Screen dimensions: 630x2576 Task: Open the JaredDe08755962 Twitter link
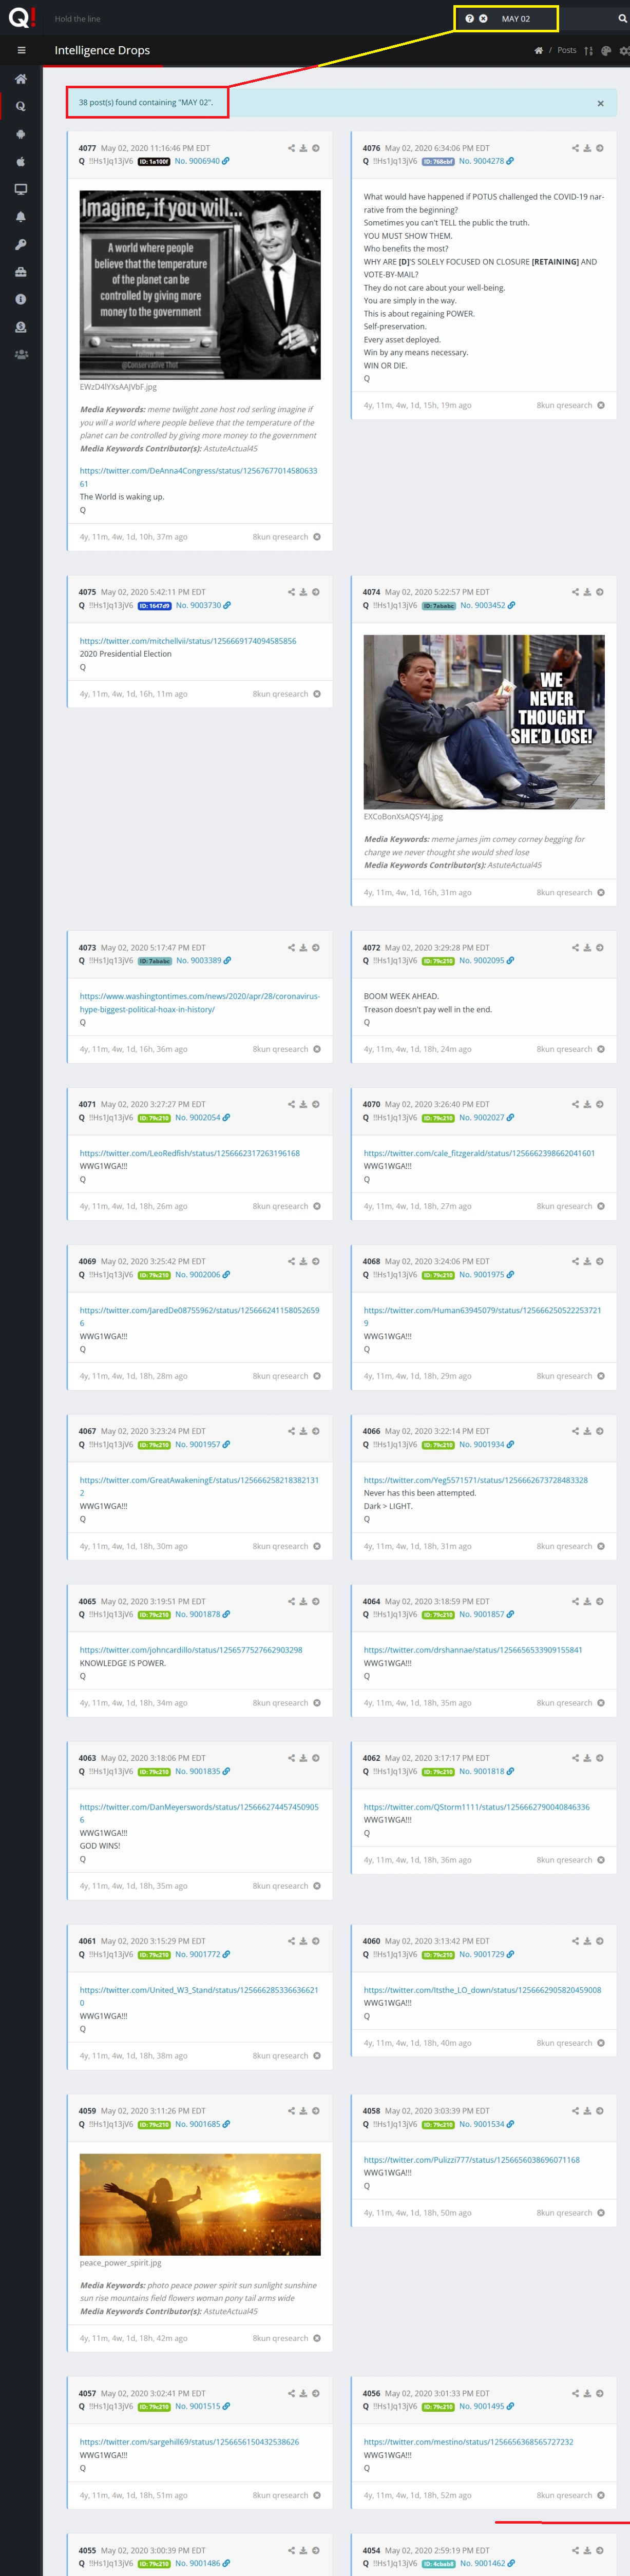coord(199,1316)
